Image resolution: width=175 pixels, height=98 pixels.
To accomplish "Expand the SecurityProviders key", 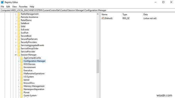I will (16, 42).
